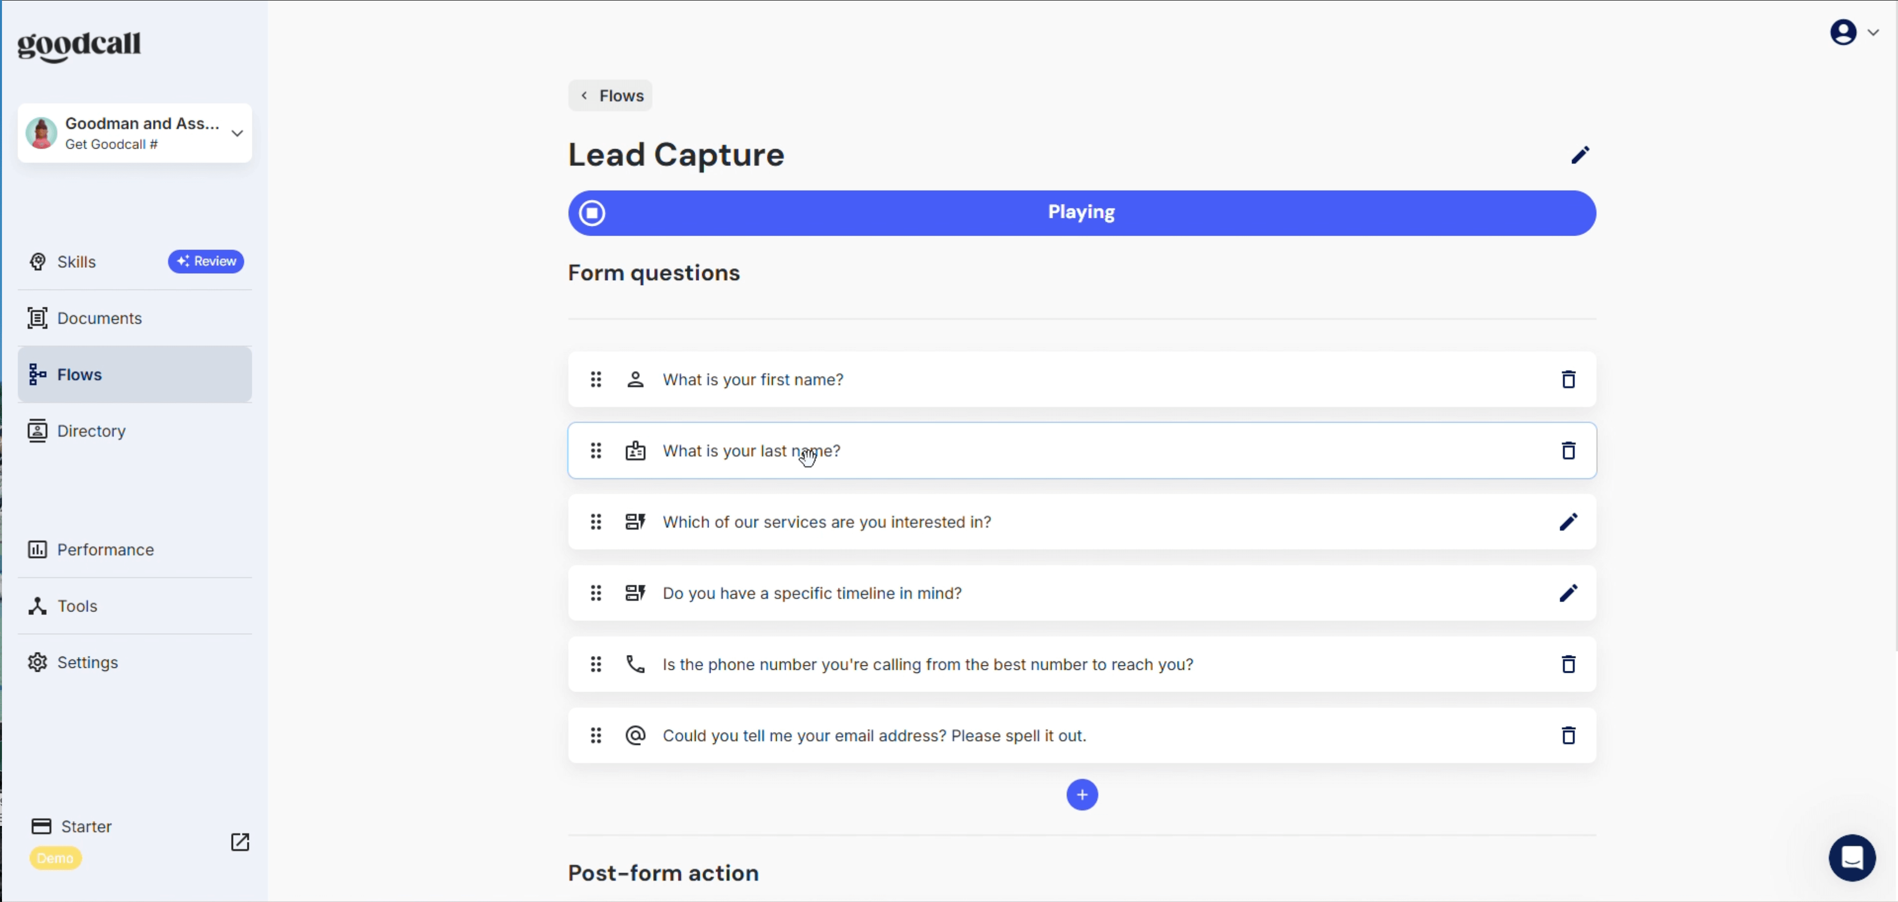Delete the email address question
This screenshot has height=902, width=1898.
coord(1568,736)
